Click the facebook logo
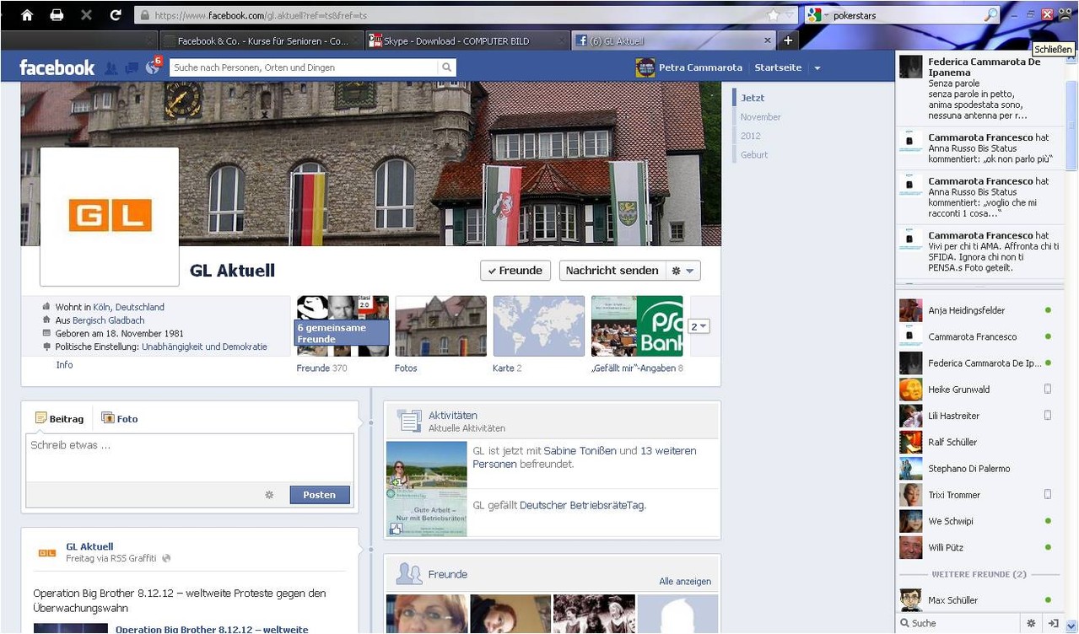The height and width of the screenshot is (634, 1079). tap(57, 67)
